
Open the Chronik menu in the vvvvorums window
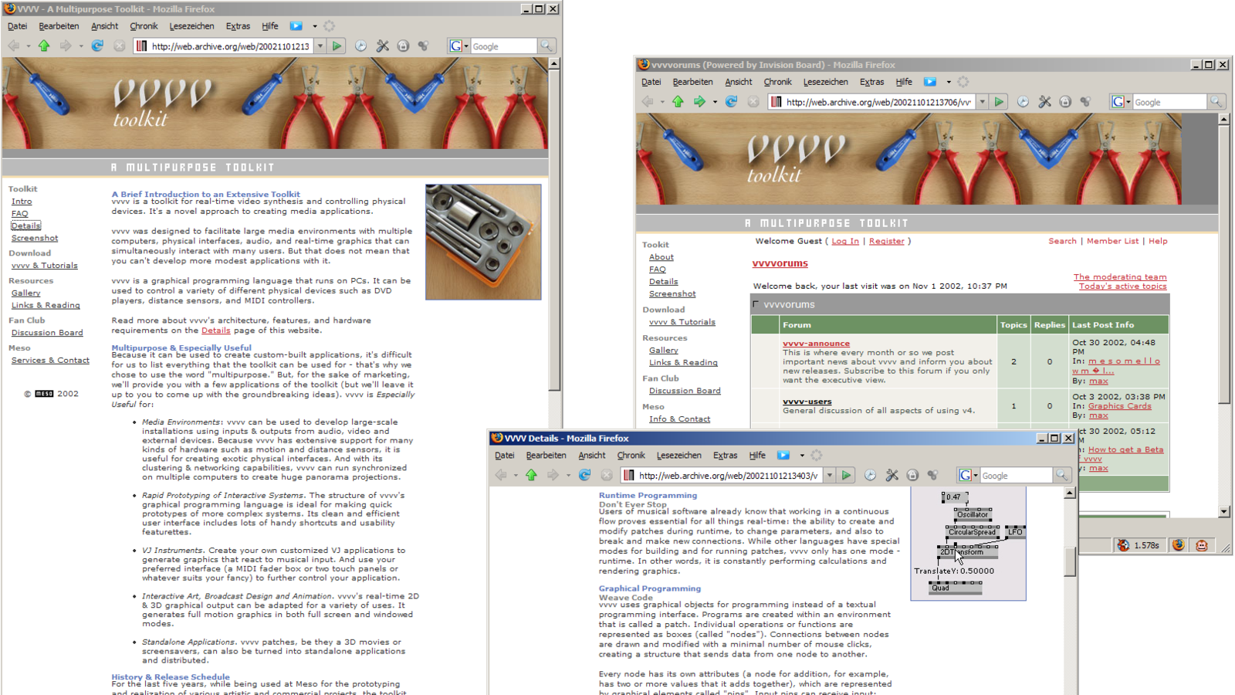coord(777,82)
